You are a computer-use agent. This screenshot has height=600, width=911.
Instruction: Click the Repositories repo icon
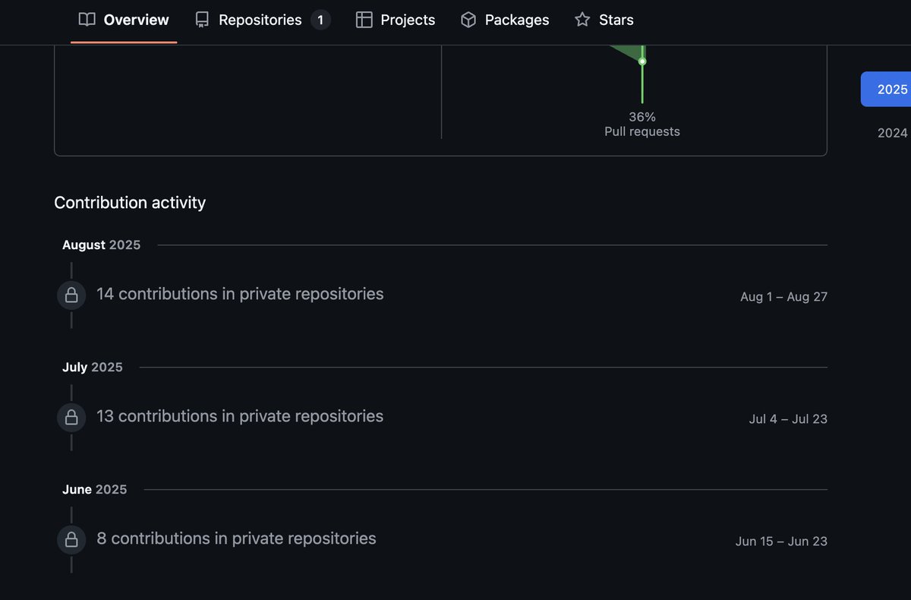pyautogui.click(x=202, y=20)
